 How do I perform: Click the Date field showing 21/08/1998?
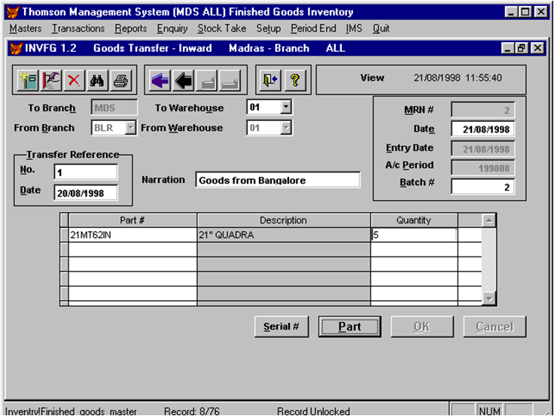point(482,129)
